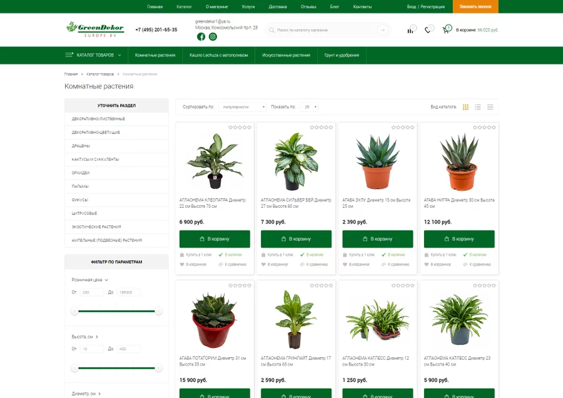563x398 pixels.
Task: Open Отзывы in top menu
Action: [308, 6]
